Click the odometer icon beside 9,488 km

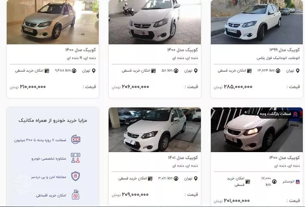74,71
